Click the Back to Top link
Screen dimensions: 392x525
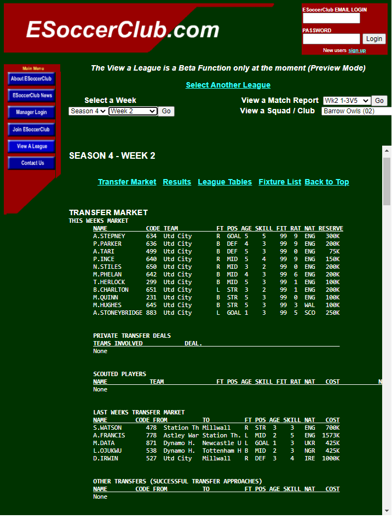[x=327, y=182]
